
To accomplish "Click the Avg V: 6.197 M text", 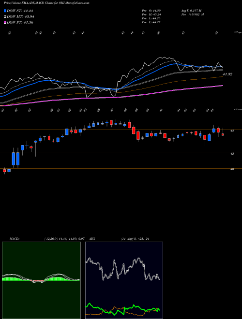I will tap(191, 11).
